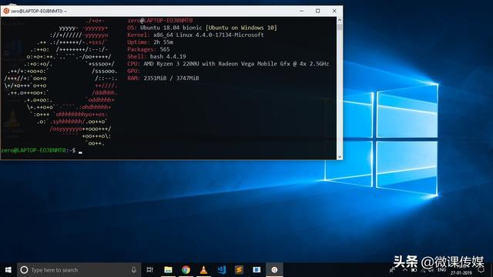Click the OS line showing Ubuntu 18.04 bionic
This screenshot has height=277, width=493.
[x=202, y=28]
